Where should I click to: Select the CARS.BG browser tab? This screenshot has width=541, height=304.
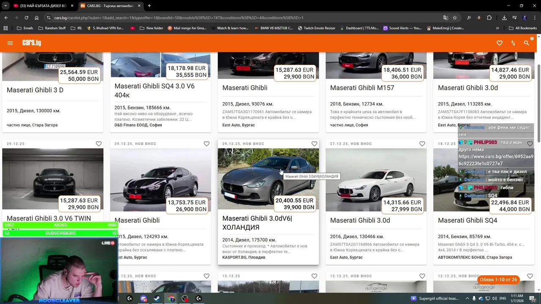[110, 6]
